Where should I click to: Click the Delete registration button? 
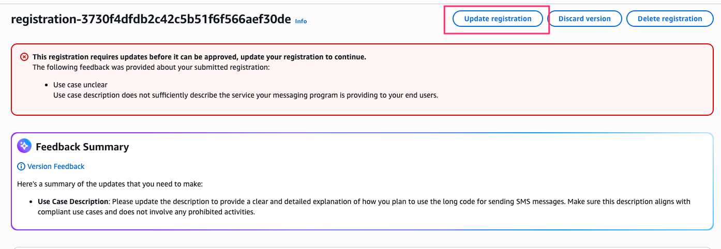click(x=670, y=19)
